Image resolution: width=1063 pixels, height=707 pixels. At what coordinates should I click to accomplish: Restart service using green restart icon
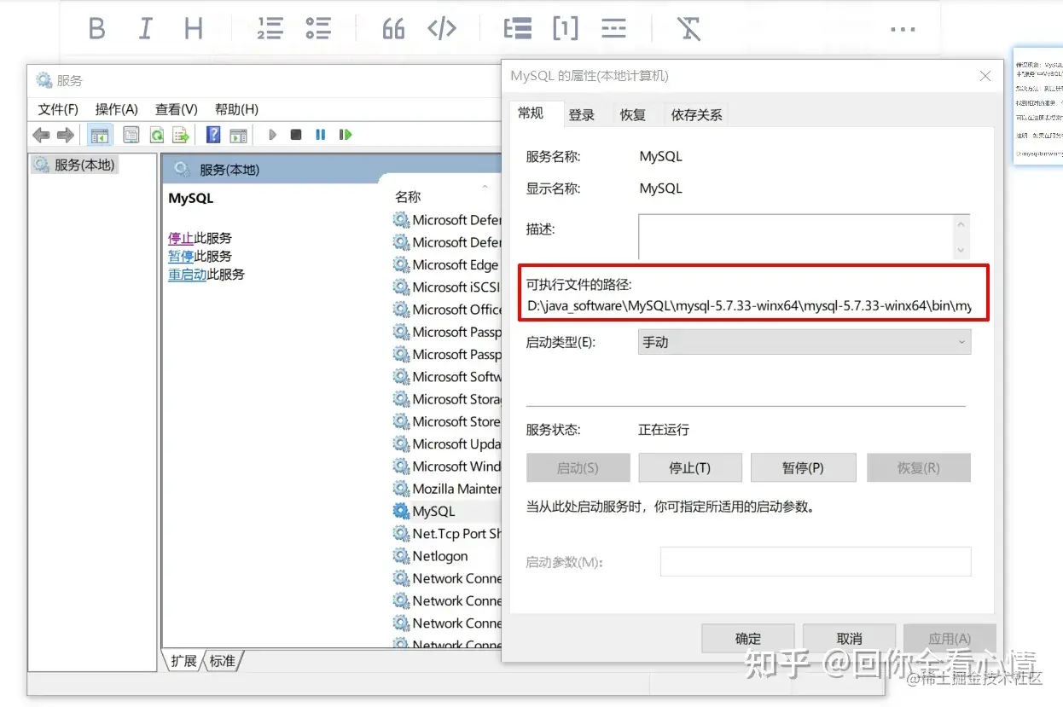pyautogui.click(x=346, y=135)
